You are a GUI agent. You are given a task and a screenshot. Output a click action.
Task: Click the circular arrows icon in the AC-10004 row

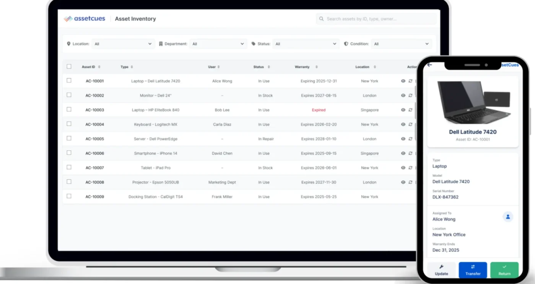(410, 124)
